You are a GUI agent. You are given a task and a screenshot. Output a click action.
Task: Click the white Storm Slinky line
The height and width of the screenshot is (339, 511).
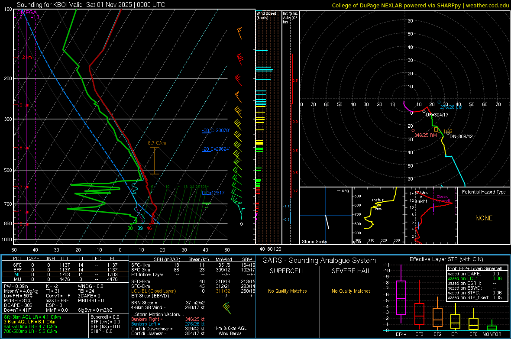327,222
